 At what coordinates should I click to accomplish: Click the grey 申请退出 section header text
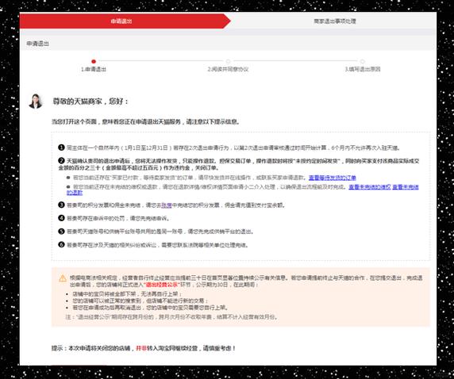click(x=37, y=44)
